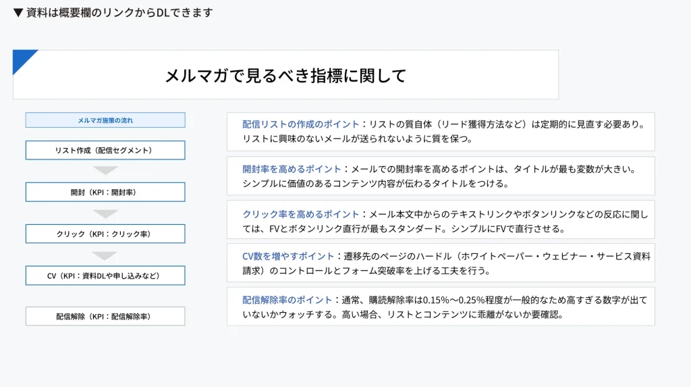Select the メルマガ施策の流れ header label
691x387 pixels.
pos(105,120)
